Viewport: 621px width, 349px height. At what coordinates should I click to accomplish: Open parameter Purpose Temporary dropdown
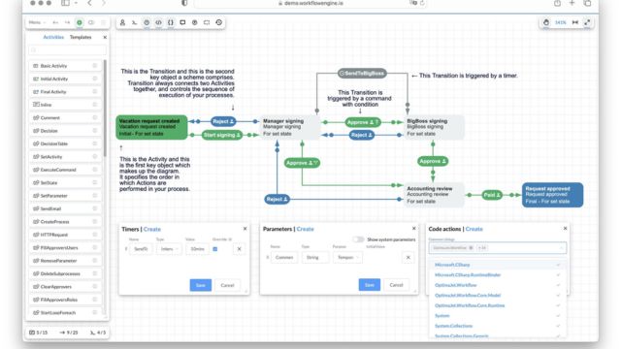tap(347, 258)
